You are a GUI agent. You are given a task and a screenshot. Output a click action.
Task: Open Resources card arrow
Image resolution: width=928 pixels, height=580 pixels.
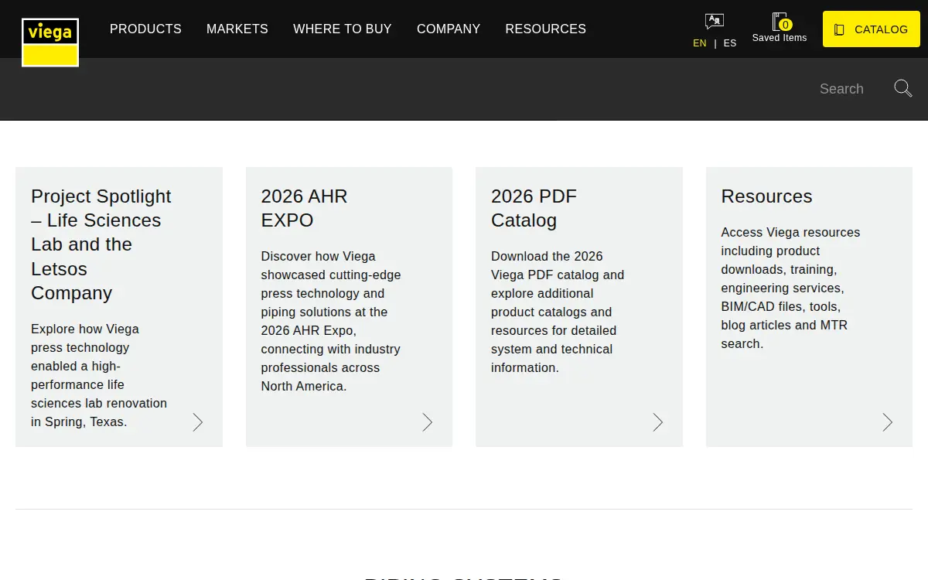[x=888, y=421]
